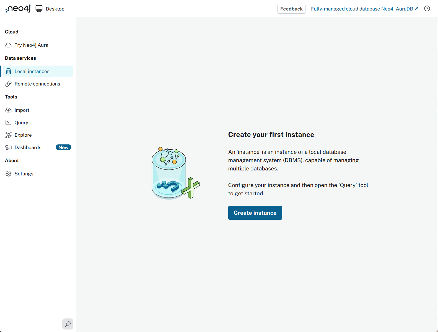Click the Dashboards layout icon
438x332 pixels.
pos(9,147)
